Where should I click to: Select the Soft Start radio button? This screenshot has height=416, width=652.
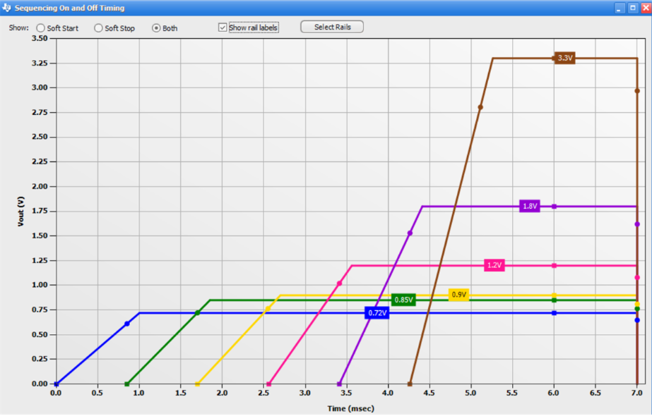pyautogui.click(x=40, y=28)
